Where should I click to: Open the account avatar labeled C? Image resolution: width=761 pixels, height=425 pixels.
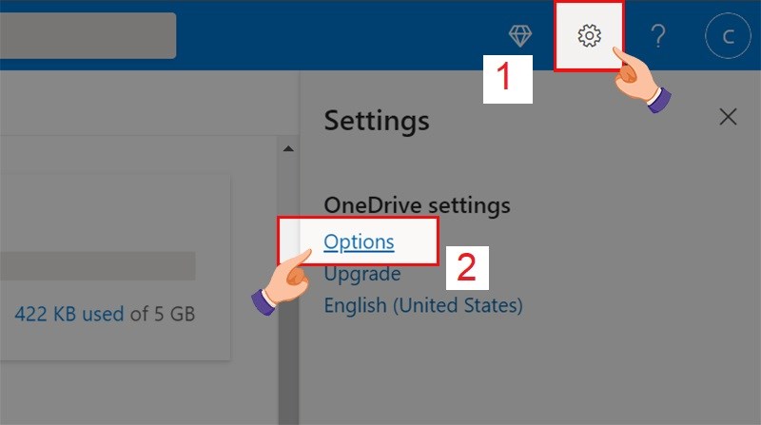727,36
